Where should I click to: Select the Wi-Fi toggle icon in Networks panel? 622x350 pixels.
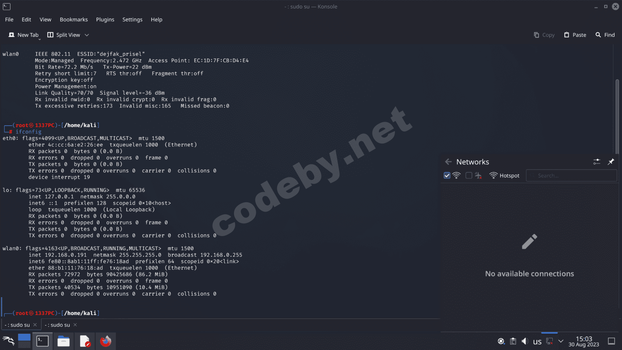pyautogui.click(x=456, y=175)
